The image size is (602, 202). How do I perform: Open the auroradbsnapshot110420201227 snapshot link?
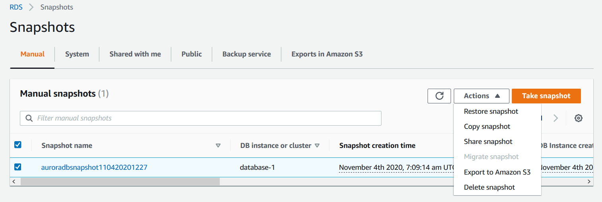pyautogui.click(x=94, y=167)
